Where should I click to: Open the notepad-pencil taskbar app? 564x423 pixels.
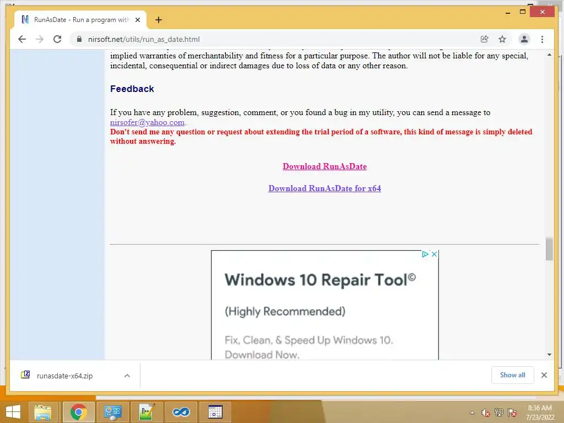click(x=147, y=412)
